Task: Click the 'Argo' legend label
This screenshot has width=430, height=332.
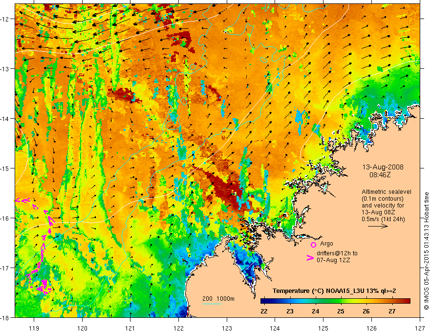Action: (326, 244)
